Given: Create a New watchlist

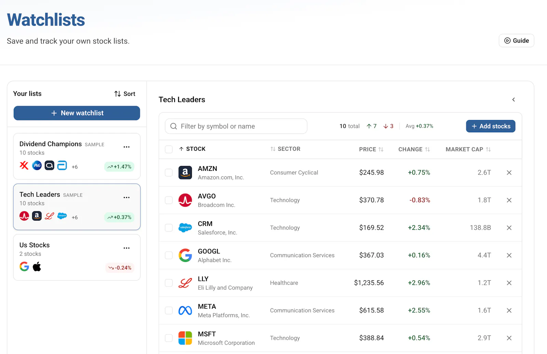Looking at the screenshot, I should [77, 113].
